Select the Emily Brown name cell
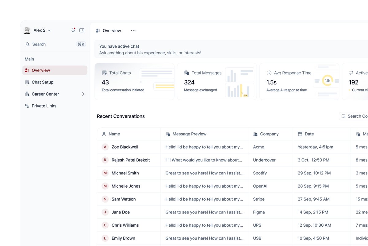 pos(129,238)
